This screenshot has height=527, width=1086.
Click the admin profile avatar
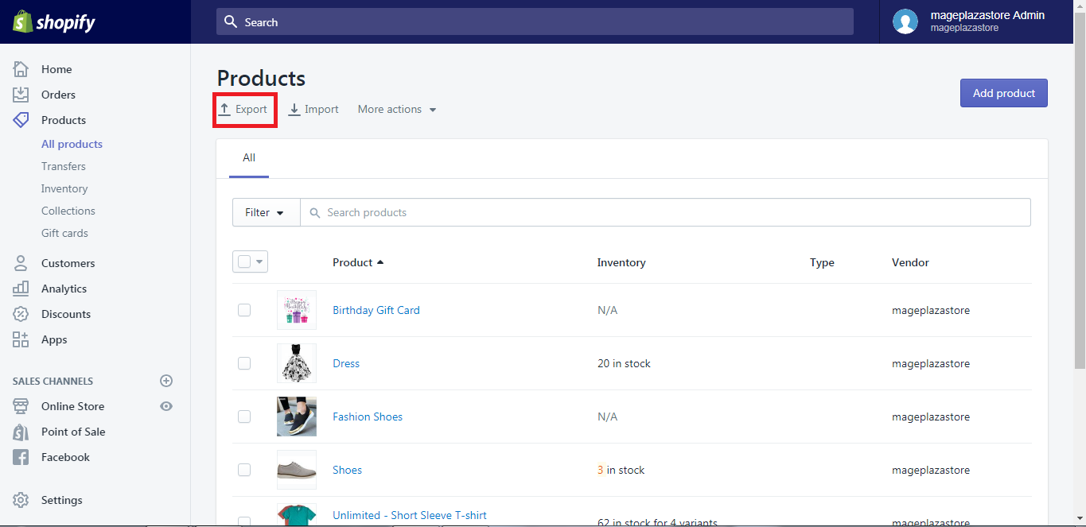point(905,21)
